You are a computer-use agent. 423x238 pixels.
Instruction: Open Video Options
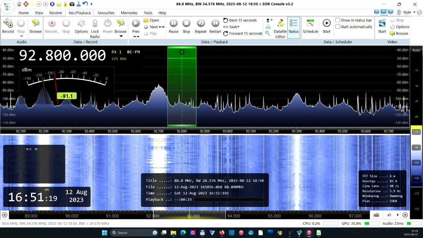click(x=400, y=27)
